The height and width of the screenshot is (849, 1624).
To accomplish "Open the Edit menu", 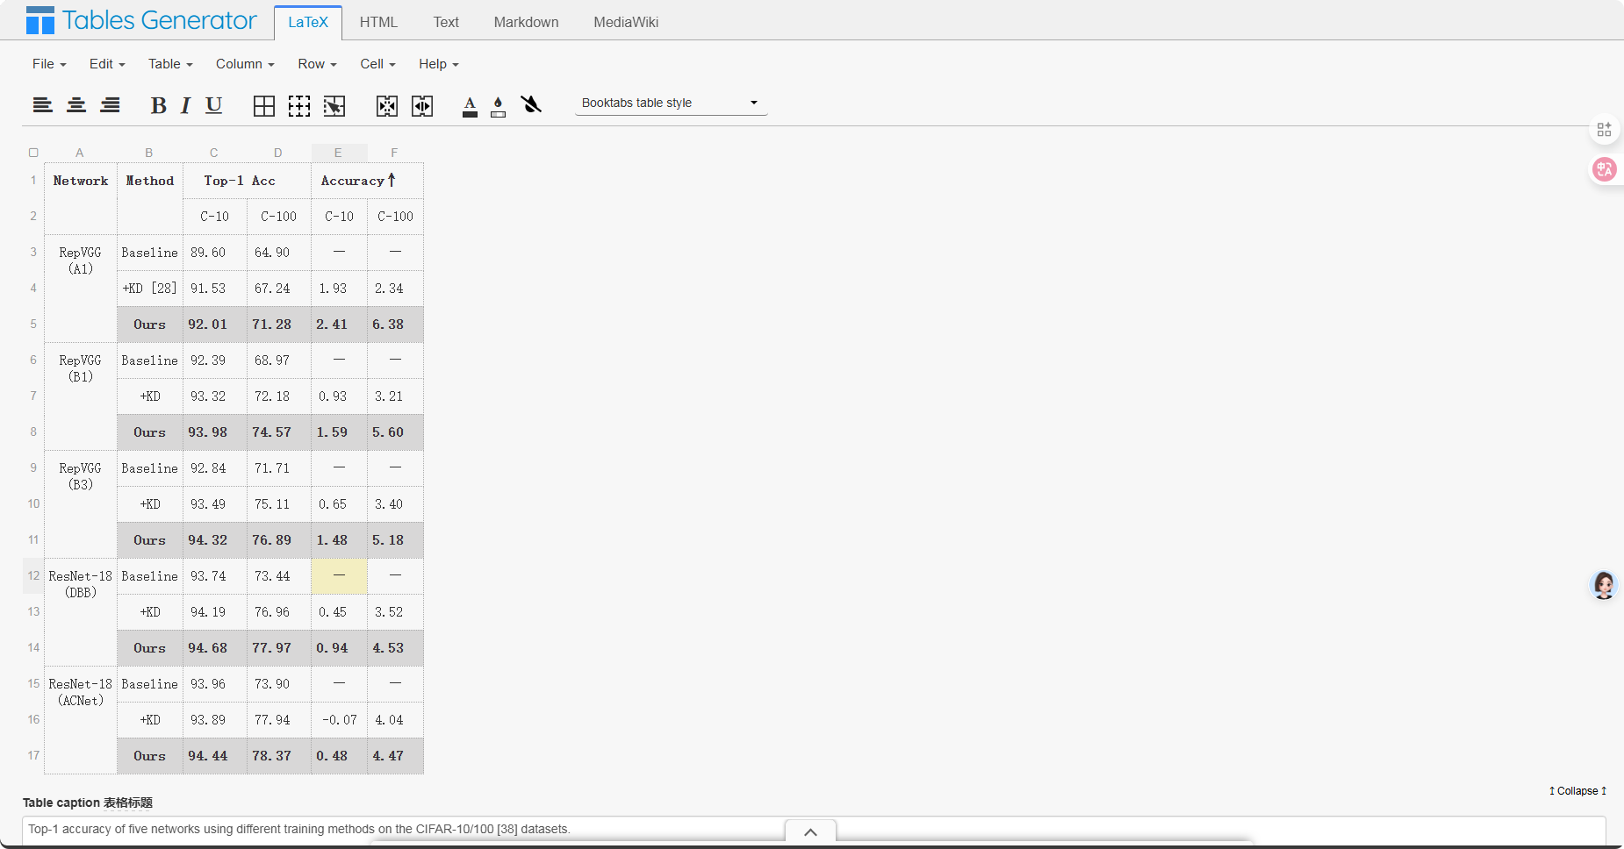I will 107,64.
